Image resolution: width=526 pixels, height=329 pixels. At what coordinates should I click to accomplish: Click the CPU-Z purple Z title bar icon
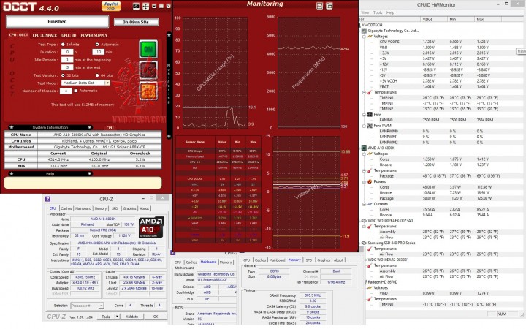48,199
